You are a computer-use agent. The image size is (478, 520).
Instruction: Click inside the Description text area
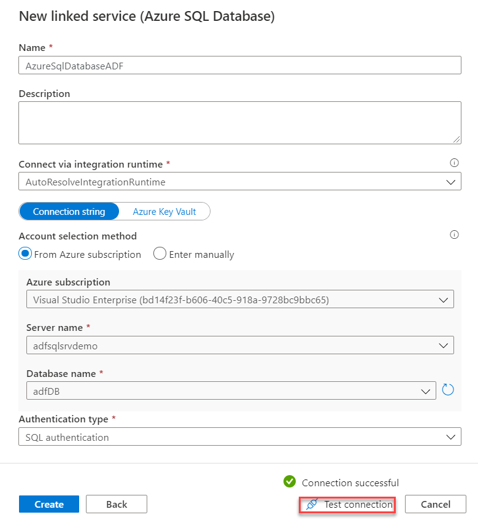click(240, 122)
